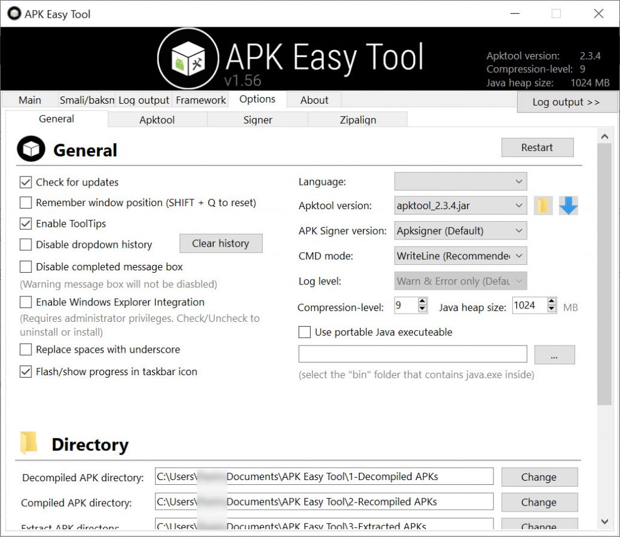The height and width of the screenshot is (537, 620).
Task: Click the Clear history button
Action: point(220,244)
